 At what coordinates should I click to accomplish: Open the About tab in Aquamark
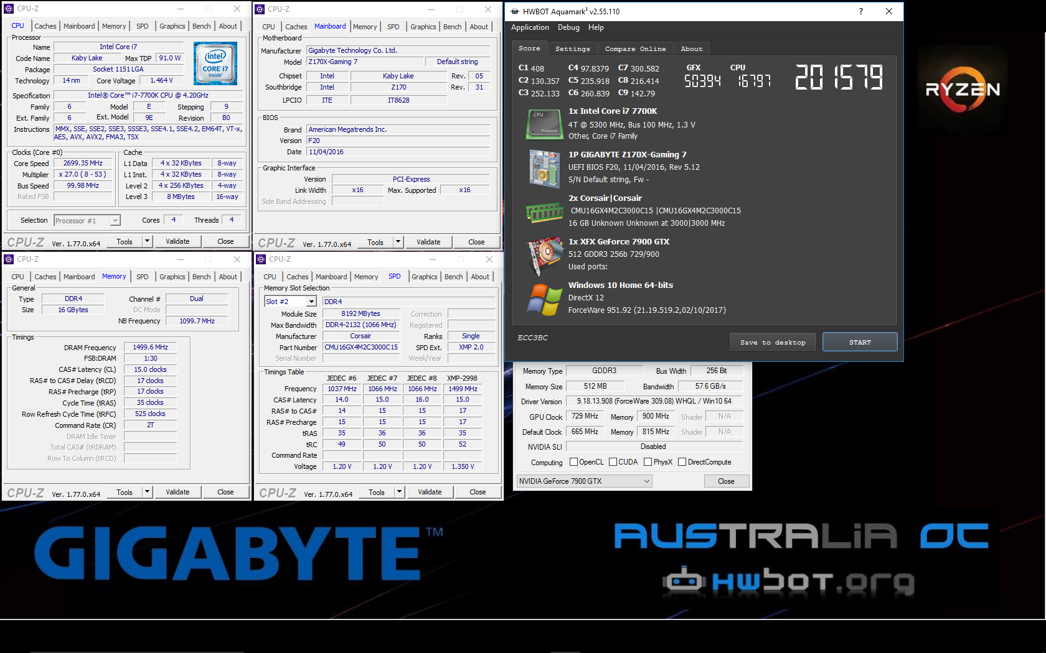click(691, 49)
